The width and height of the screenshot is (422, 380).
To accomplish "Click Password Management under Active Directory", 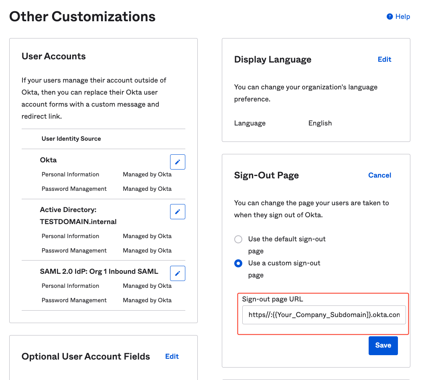I will click(74, 251).
